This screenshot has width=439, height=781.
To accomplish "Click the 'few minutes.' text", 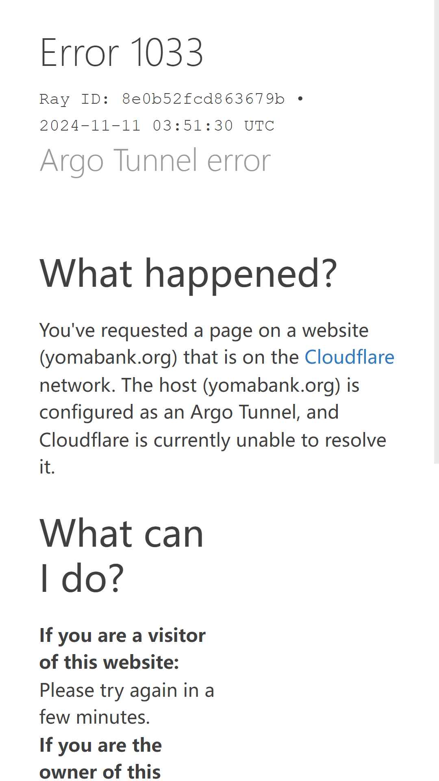I will pos(95,717).
